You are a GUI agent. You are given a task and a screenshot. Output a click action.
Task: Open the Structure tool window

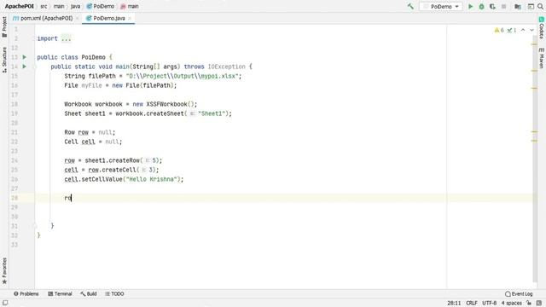click(x=4, y=60)
